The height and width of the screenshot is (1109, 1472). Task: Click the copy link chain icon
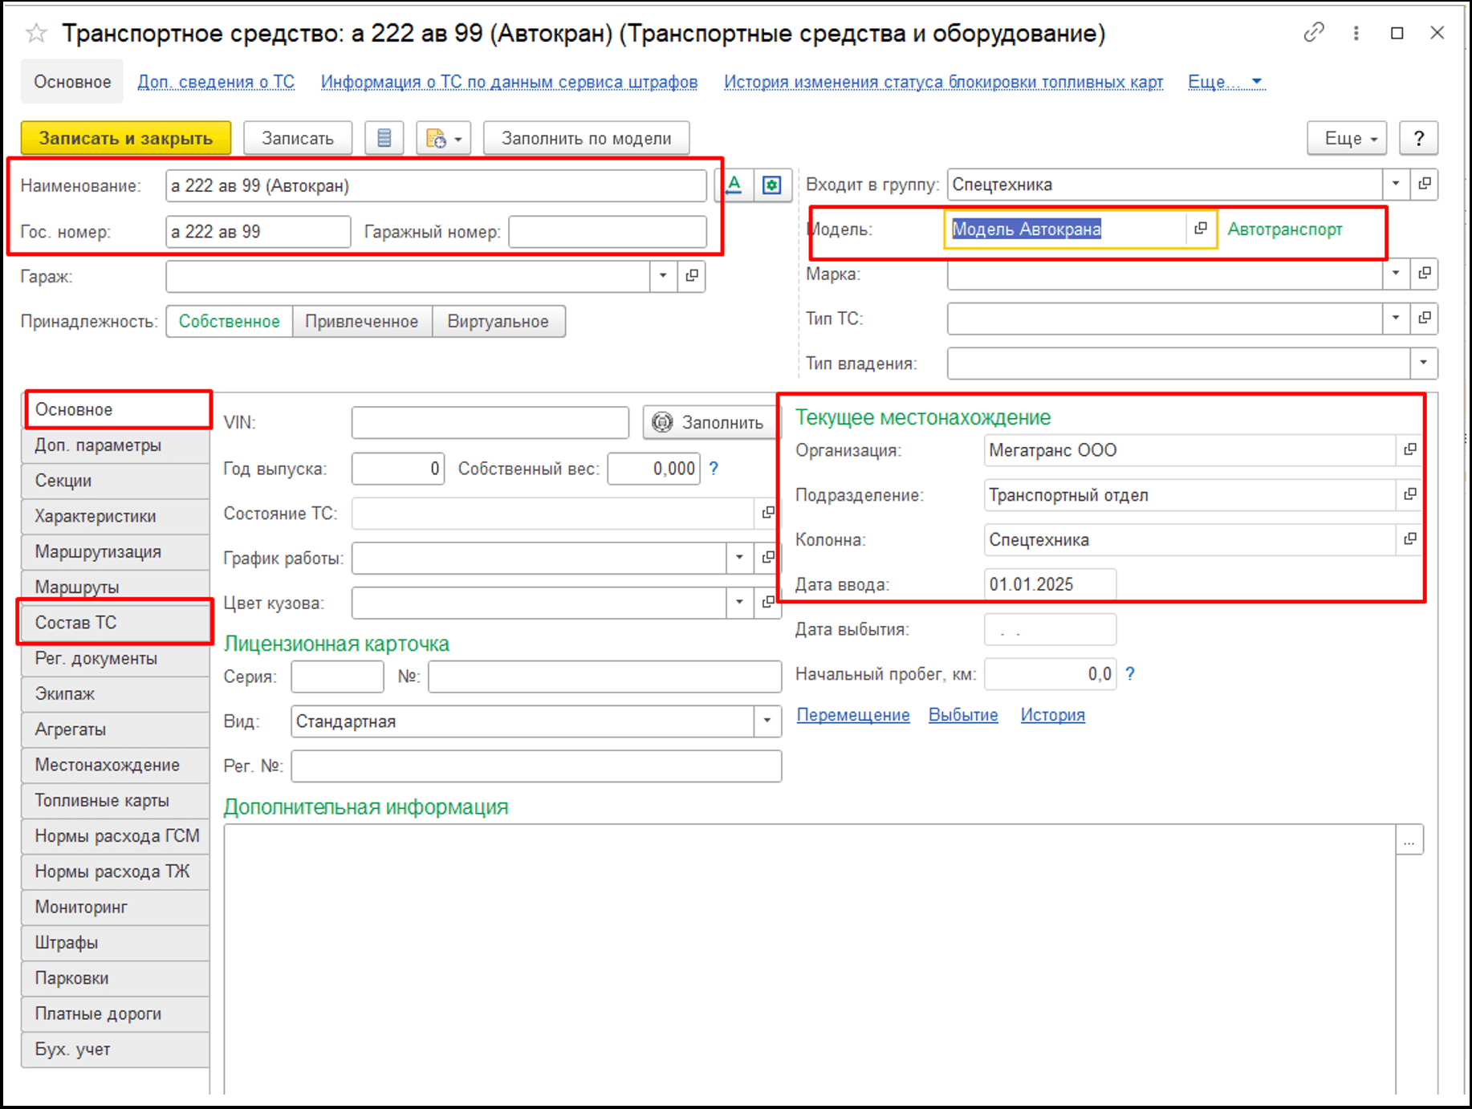pyautogui.click(x=1313, y=33)
